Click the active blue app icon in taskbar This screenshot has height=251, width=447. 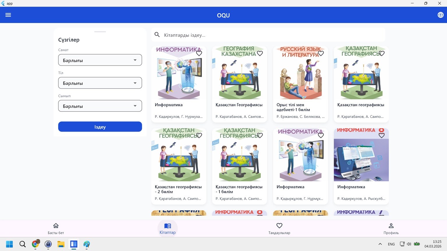click(74, 244)
